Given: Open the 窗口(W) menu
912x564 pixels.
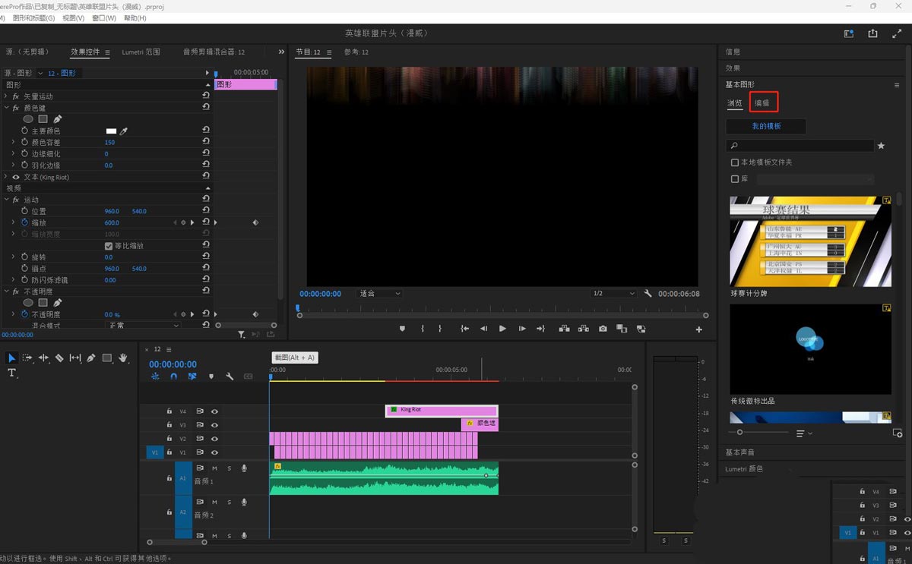Looking at the screenshot, I should coord(104,17).
